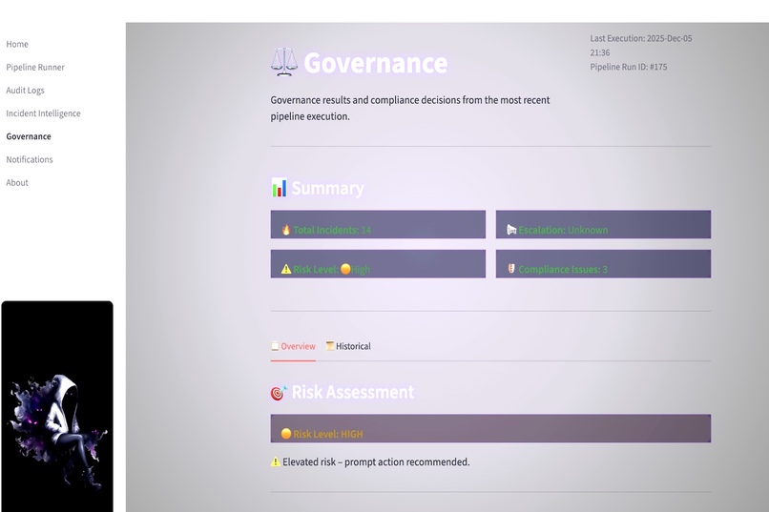Click the megaphone icon in Escalation card

[x=511, y=230]
